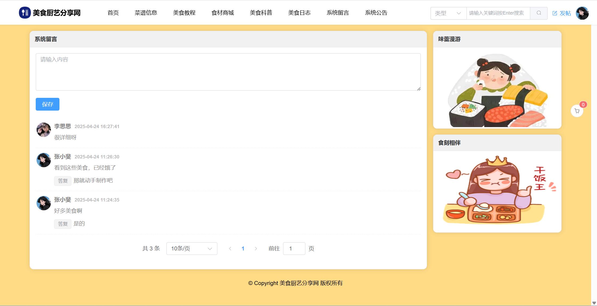Click the go-to page number field
This screenshot has width=597, height=306.
(294, 249)
